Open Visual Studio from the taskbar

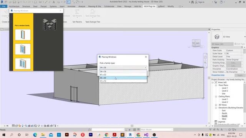pos(146,135)
